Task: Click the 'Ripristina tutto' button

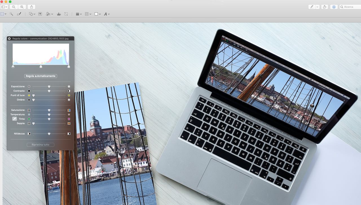Action: tap(40, 145)
